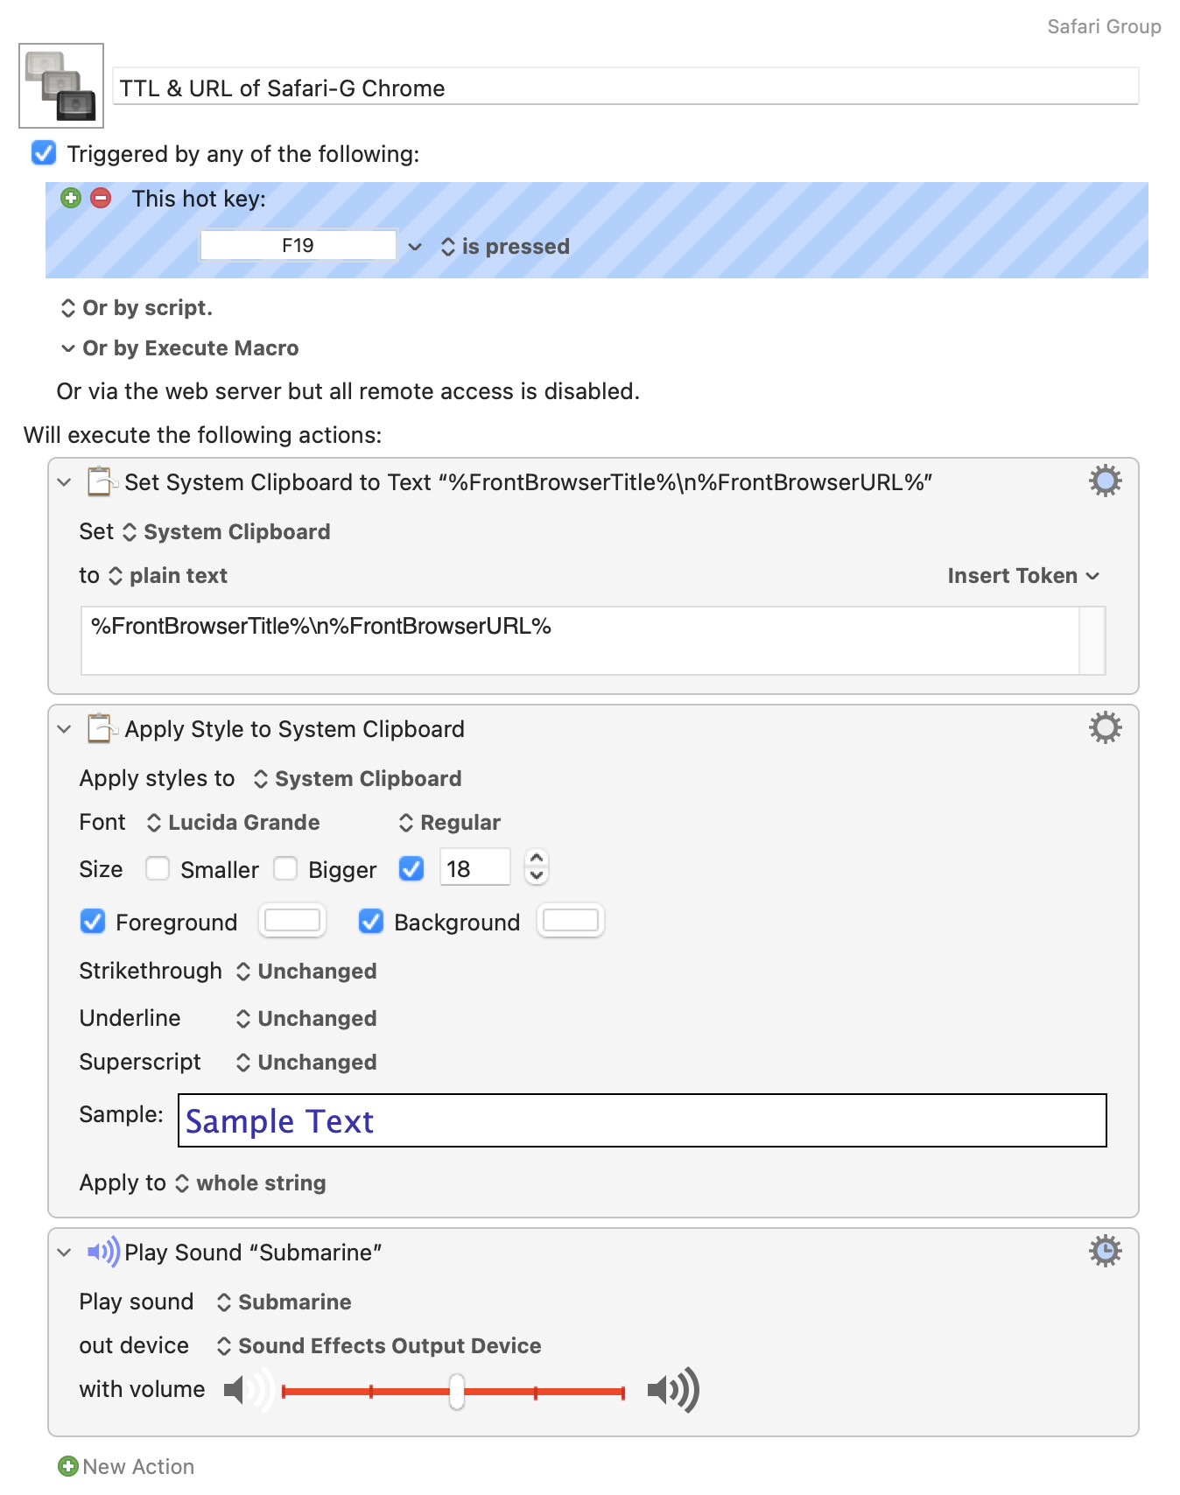
Task: Open the Submarine sound selection popup
Action: tap(284, 1302)
